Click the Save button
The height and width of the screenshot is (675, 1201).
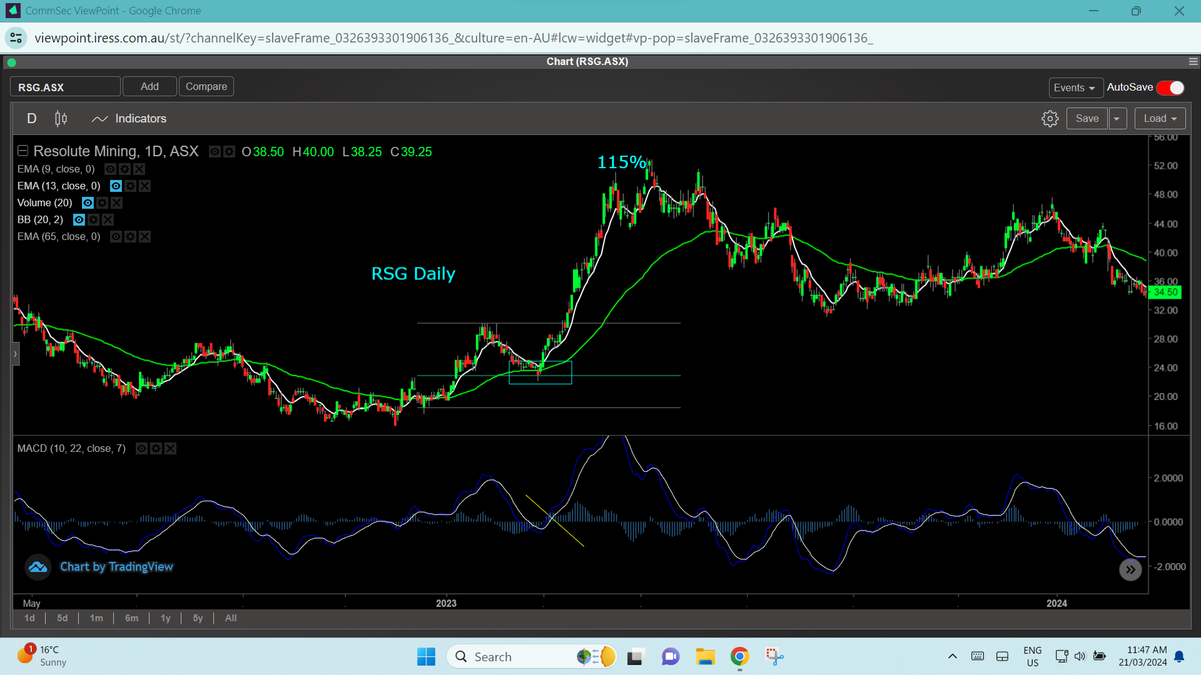[x=1087, y=119]
